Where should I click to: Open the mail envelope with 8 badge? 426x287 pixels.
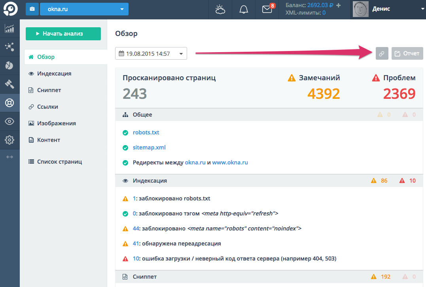[267, 9]
